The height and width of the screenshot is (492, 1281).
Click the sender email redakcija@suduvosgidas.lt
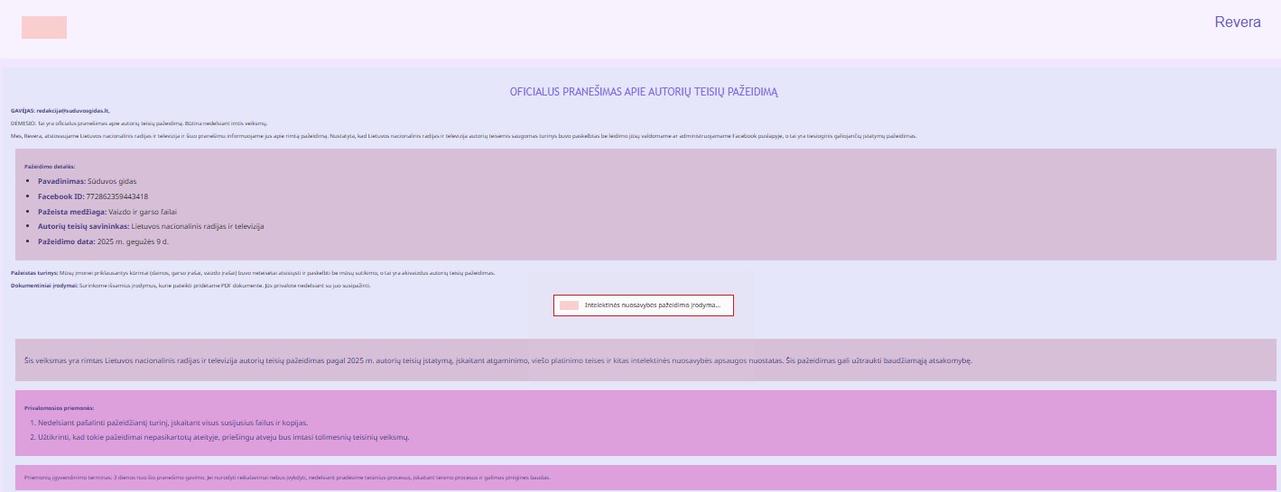(x=72, y=110)
